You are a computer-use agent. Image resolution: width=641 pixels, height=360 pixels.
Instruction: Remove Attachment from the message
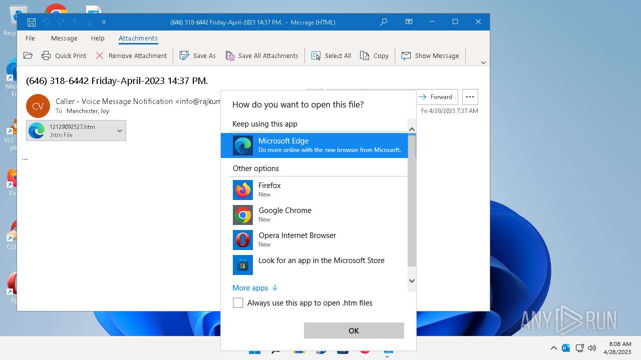click(131, 55)
